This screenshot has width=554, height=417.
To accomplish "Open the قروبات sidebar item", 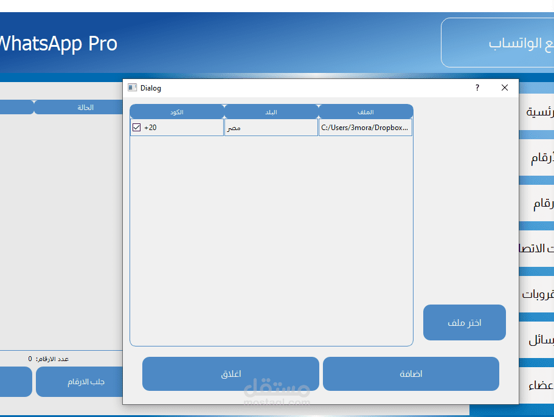I will tap(537, 294).
